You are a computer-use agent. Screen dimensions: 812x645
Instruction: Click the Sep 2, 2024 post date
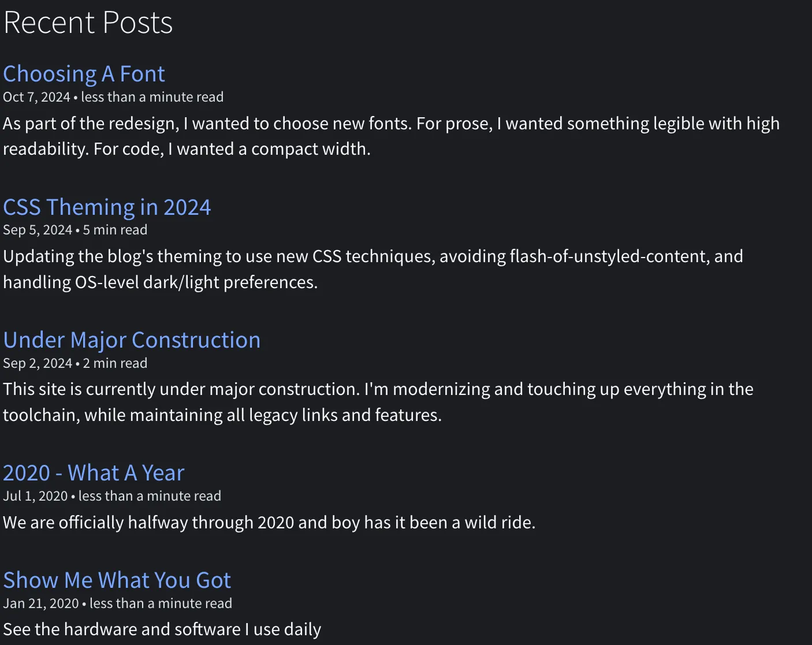(x=38, y=363)
